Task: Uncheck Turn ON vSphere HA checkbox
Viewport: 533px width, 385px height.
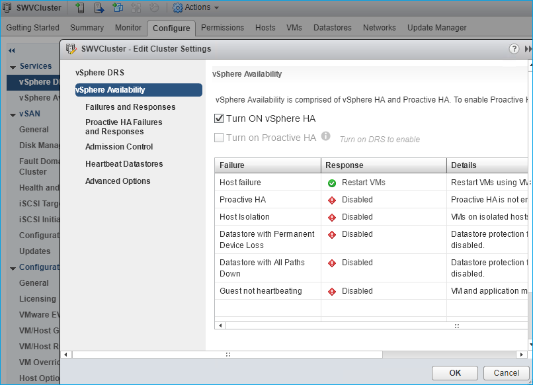Action: (219, 118)
